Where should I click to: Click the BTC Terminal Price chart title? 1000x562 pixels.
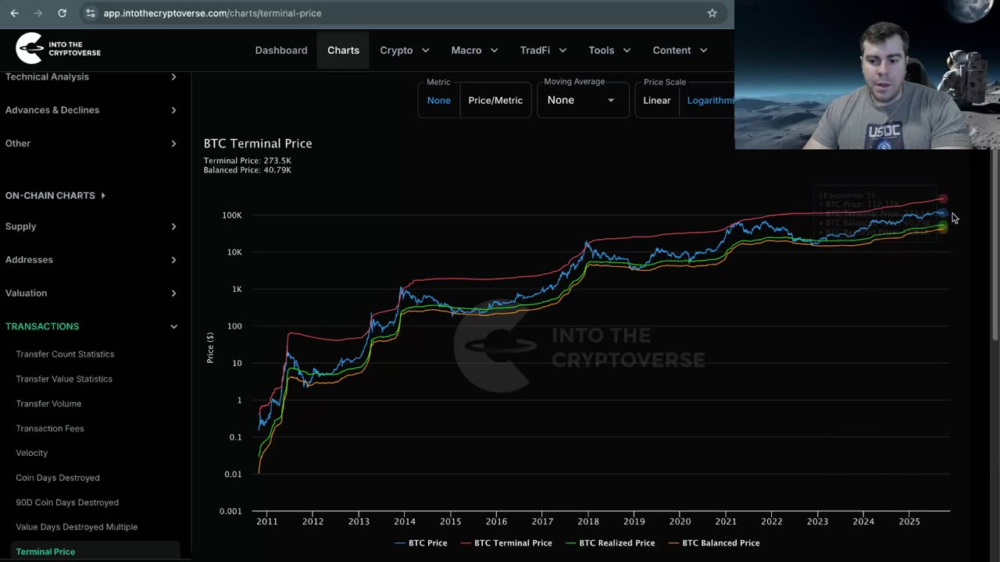tap(258, 144)
